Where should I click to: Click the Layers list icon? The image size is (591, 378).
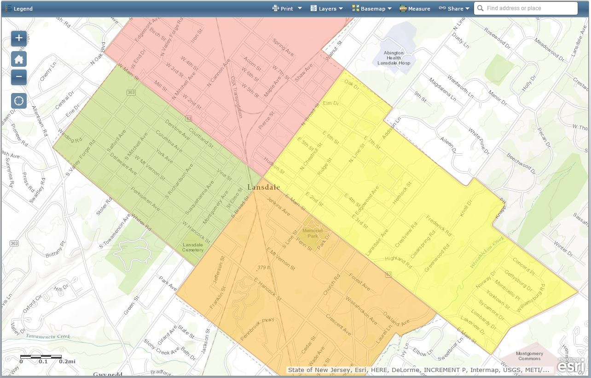tap(314, 8)
